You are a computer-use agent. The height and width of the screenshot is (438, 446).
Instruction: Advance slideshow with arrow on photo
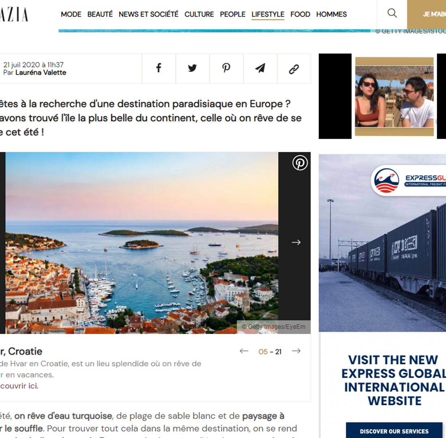[x=296, y=242]
